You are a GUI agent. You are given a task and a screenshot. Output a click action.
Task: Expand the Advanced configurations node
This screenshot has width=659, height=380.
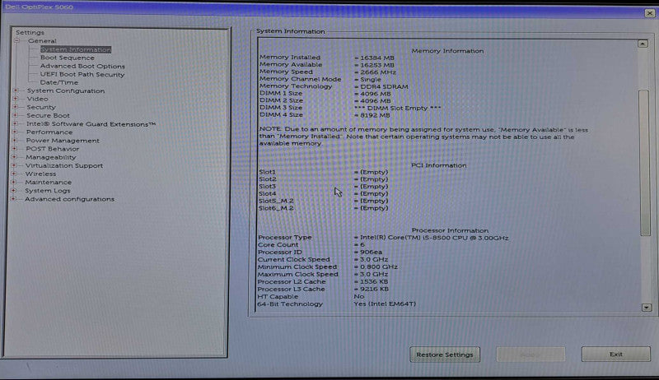[x=13, y=199]
